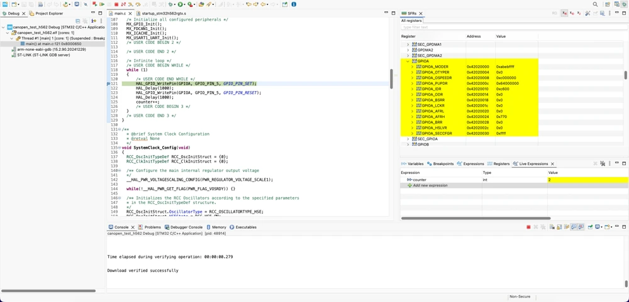Click the Search magnifier icon at top right
The image size is (629, 302).
(595, 4)
